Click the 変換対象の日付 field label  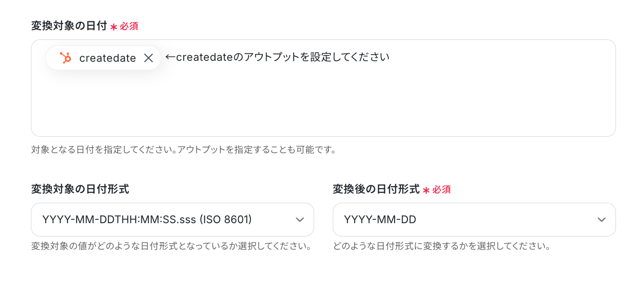click(x=69, y=26)
